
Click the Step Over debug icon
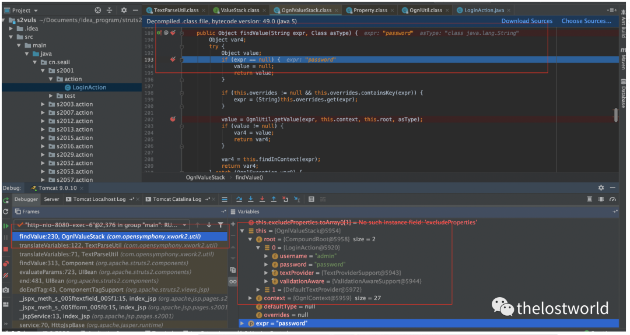[239, 199]
